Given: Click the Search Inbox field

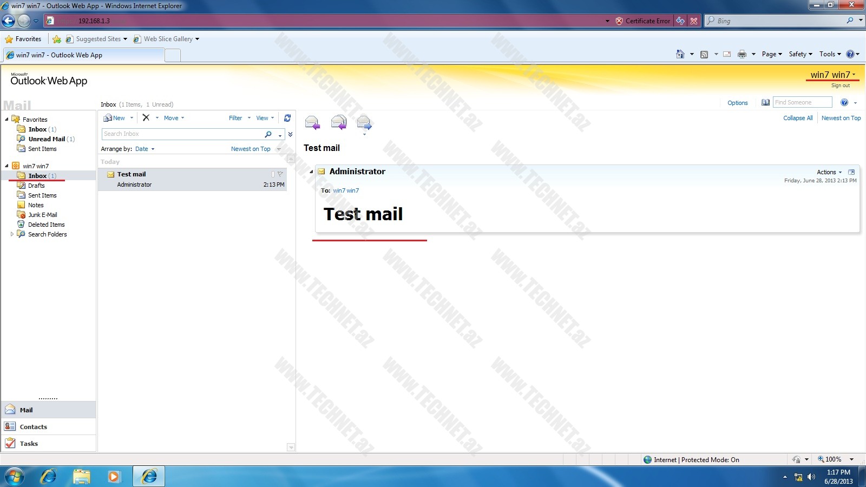Looking at the screenshot, I should click(182, 134).
